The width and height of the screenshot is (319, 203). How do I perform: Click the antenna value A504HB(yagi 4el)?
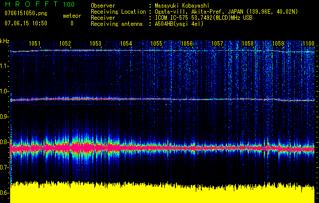click(x=179, y=24)
